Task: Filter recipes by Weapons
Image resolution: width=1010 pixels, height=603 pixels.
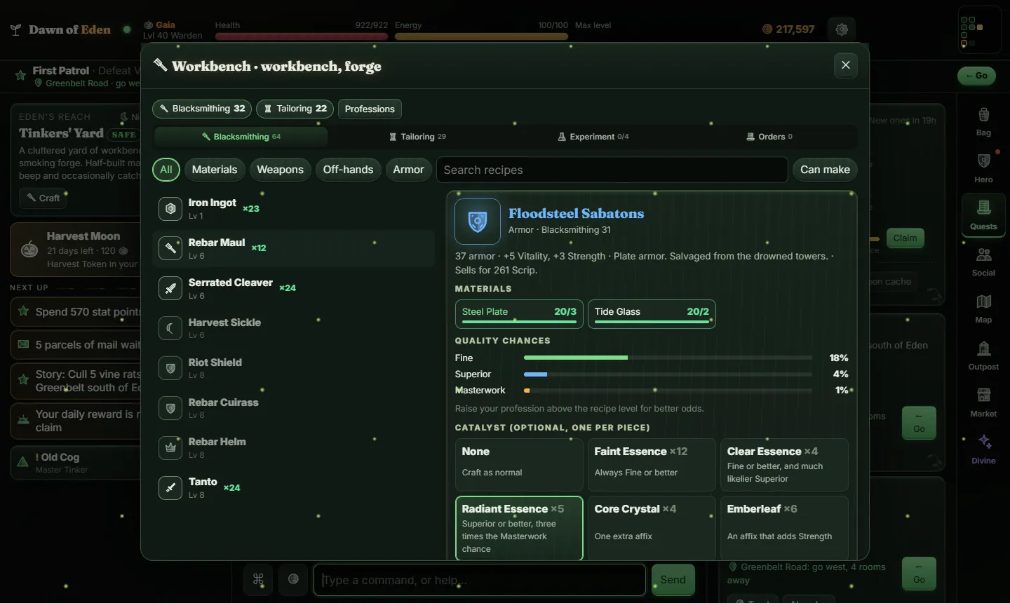Action: pos(280,170)
